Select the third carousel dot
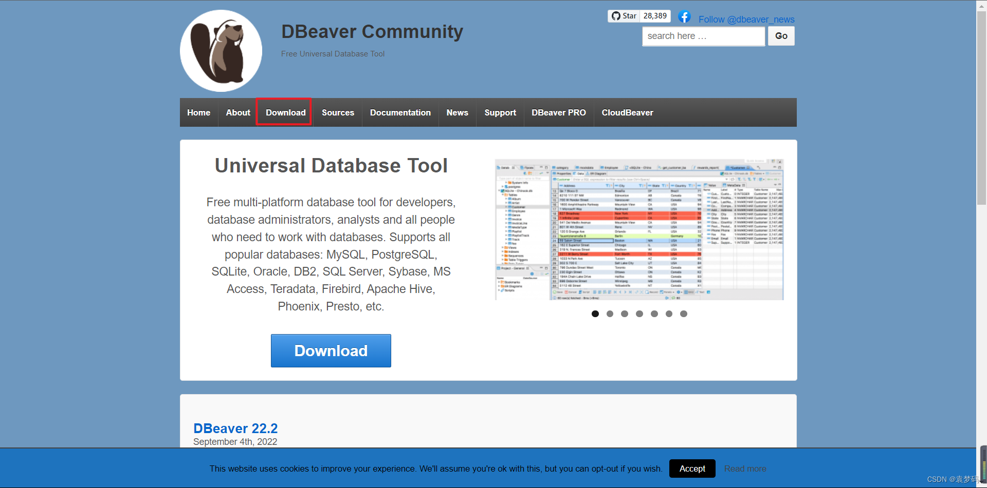The width and height of the screenshot is (987, 488). 625,314
